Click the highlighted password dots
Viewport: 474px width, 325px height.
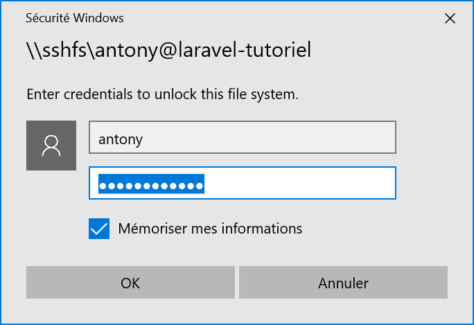point(151,185)
